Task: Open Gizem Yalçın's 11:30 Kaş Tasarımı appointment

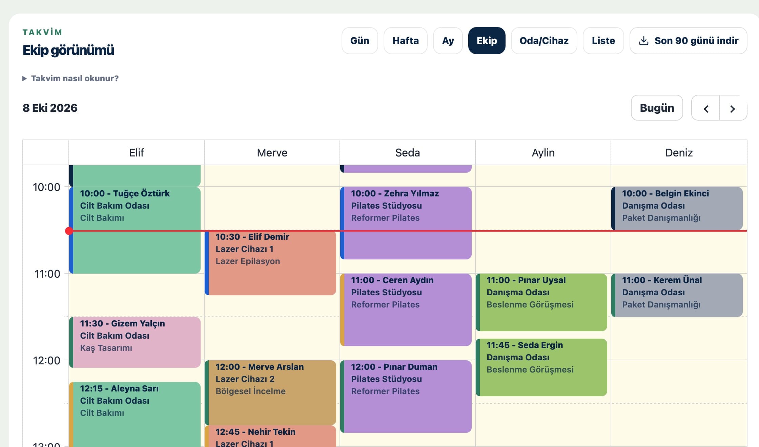Action: 135,342
